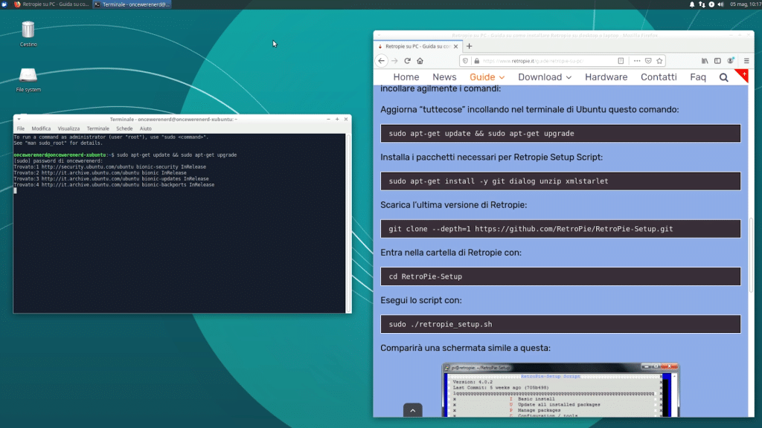This screenshot has height=428, width=762.
Task: Open the Cestino trash desktop icon
Action: pyautogui.click(x=28, y=33)
